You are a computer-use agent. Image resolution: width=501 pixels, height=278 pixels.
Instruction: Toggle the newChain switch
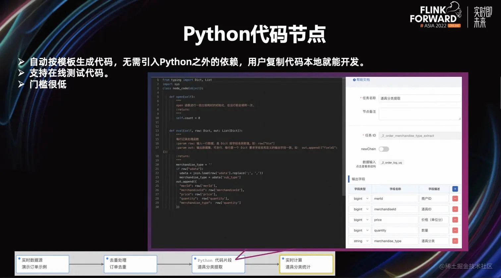click(384, 149)
